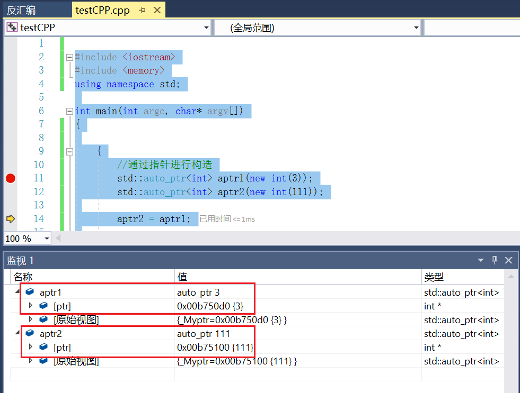520x393 pixels.
Task: Collapse the main function at line 6
Action: pos(69,111)
